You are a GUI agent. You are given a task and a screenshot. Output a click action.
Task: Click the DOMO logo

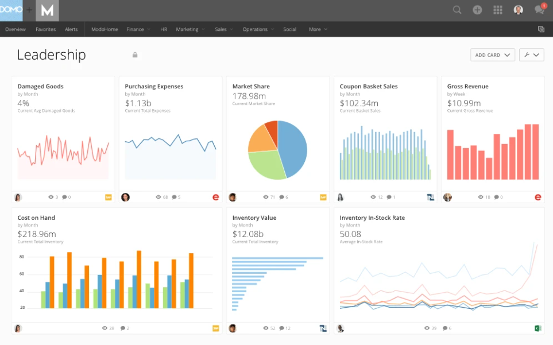[x=11, y=10]
